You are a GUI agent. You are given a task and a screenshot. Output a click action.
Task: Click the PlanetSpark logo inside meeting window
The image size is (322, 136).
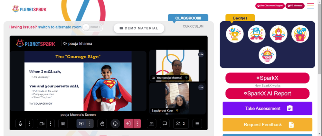click(35, 43)
